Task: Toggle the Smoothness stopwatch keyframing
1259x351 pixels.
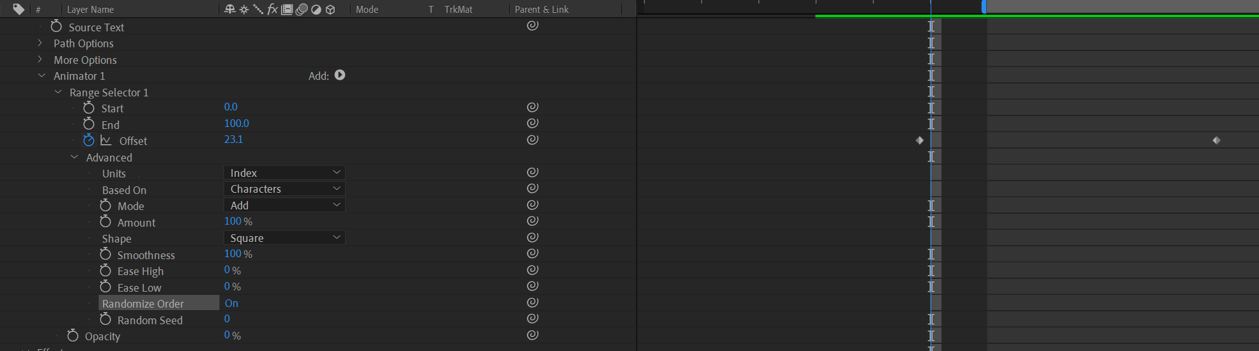Action: coord(105,254)
